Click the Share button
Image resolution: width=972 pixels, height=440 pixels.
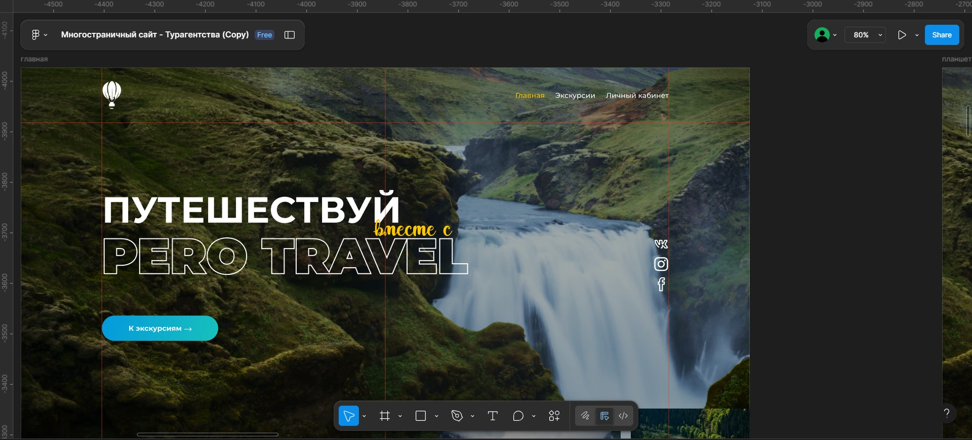click(x=942, y=35)
